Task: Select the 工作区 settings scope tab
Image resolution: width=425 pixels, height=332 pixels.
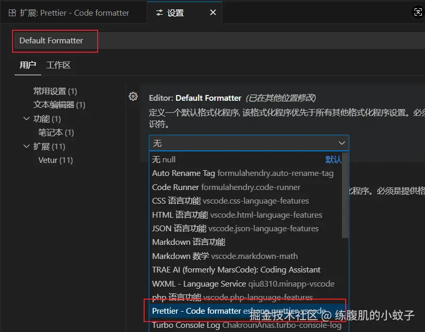Action: coord(58,65)
